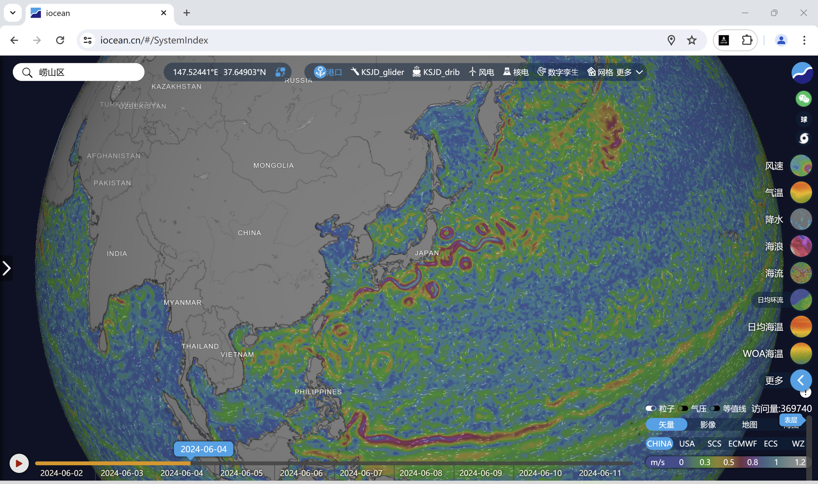
Task: Click the search magnifier icon
Action: point(27,72)
